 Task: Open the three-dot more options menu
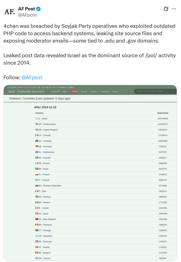[174, 9]
